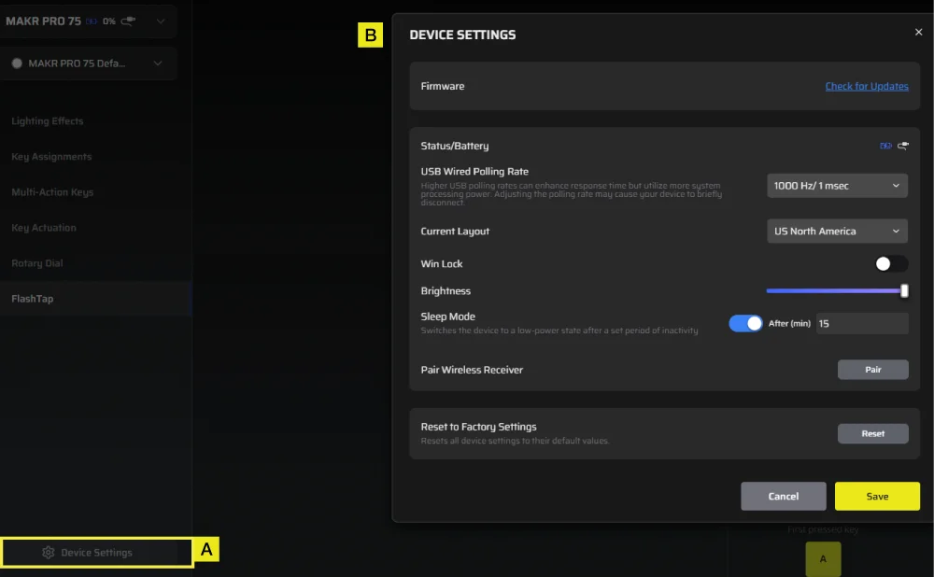Click the wired connection icon in Status/Battery row
This screenshot has width=934, height=577.
(x=902, y=146)
